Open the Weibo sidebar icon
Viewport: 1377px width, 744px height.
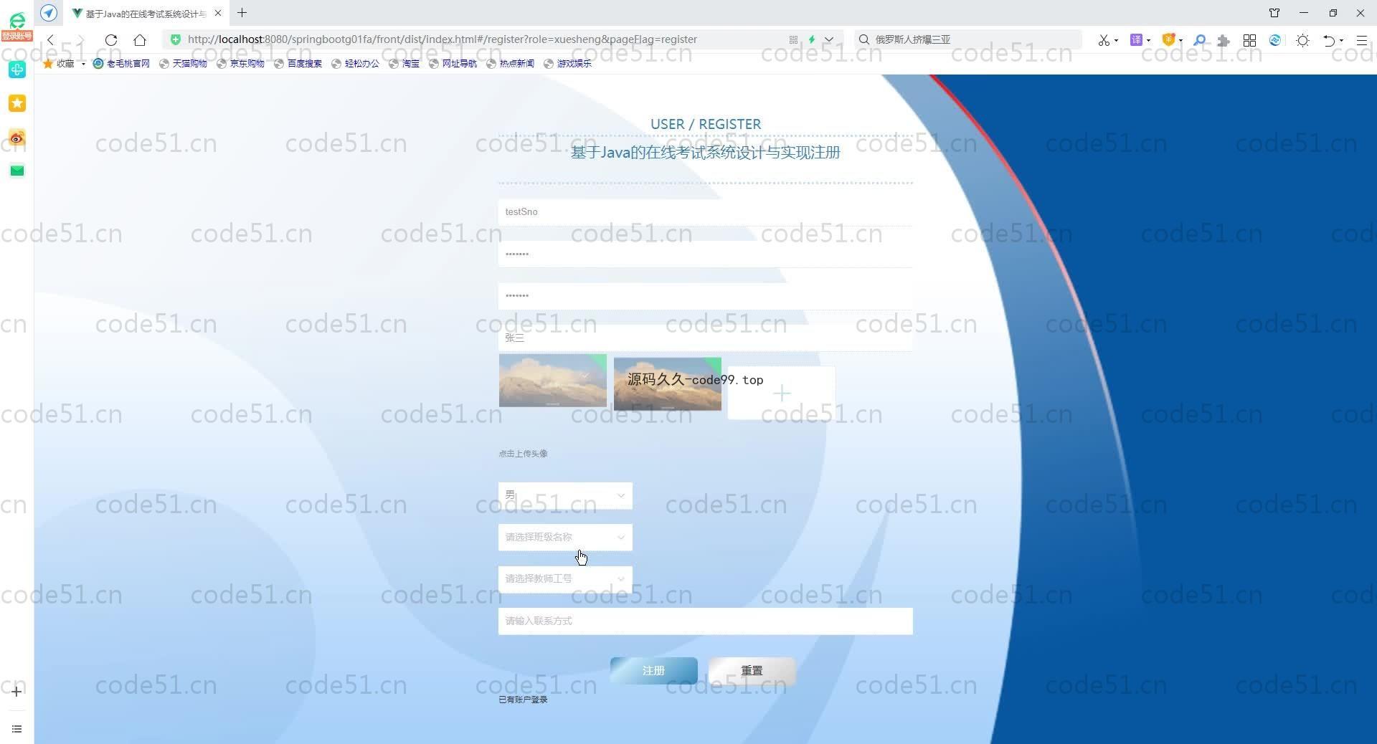[x=17, y=138]
